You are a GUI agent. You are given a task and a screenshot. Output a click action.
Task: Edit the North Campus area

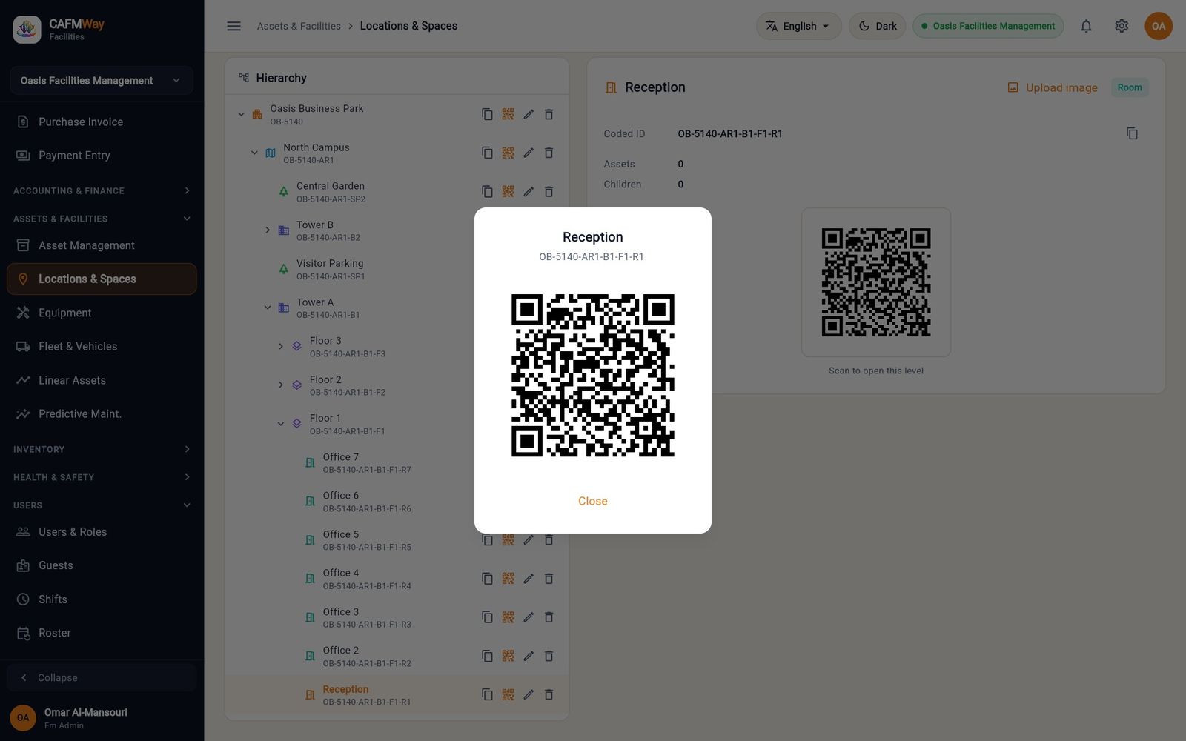click(x=529, y=153)
